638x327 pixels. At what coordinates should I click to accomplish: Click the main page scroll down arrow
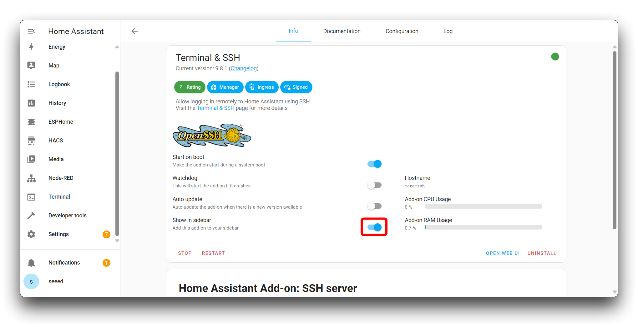tap(615, 292)
